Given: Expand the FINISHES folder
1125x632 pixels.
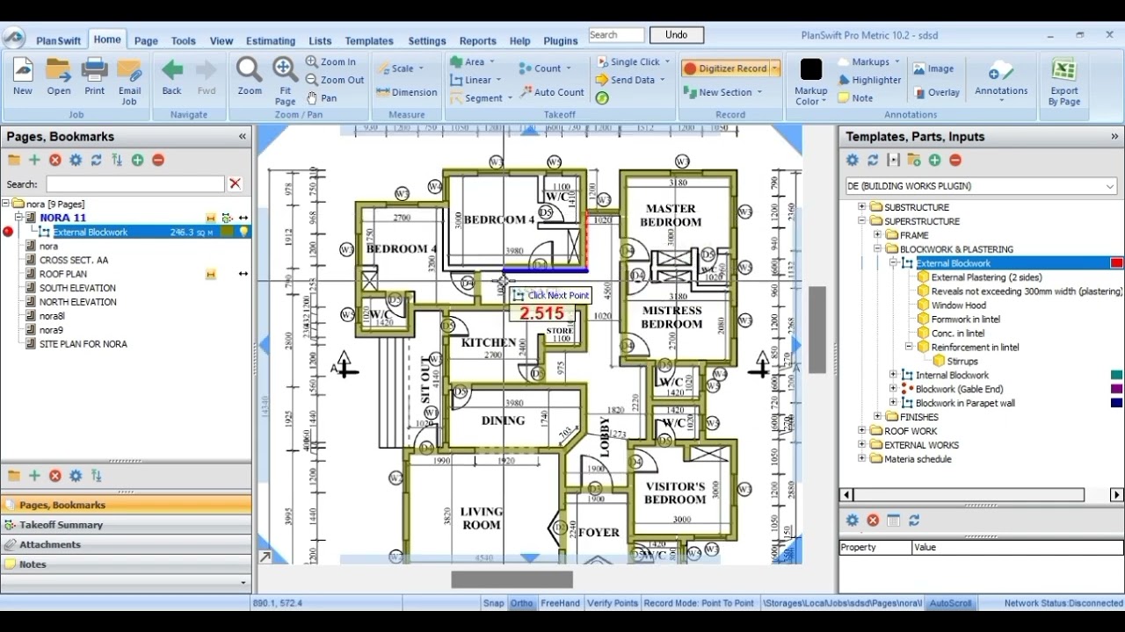Looking at the screenshot, I should click(877, 417).
